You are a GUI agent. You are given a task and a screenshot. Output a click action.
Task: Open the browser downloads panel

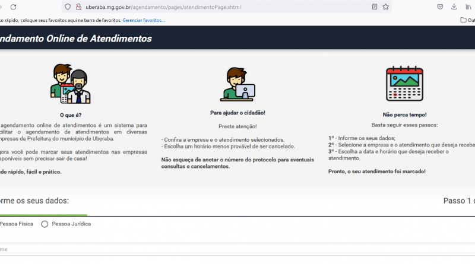(454, 7)
